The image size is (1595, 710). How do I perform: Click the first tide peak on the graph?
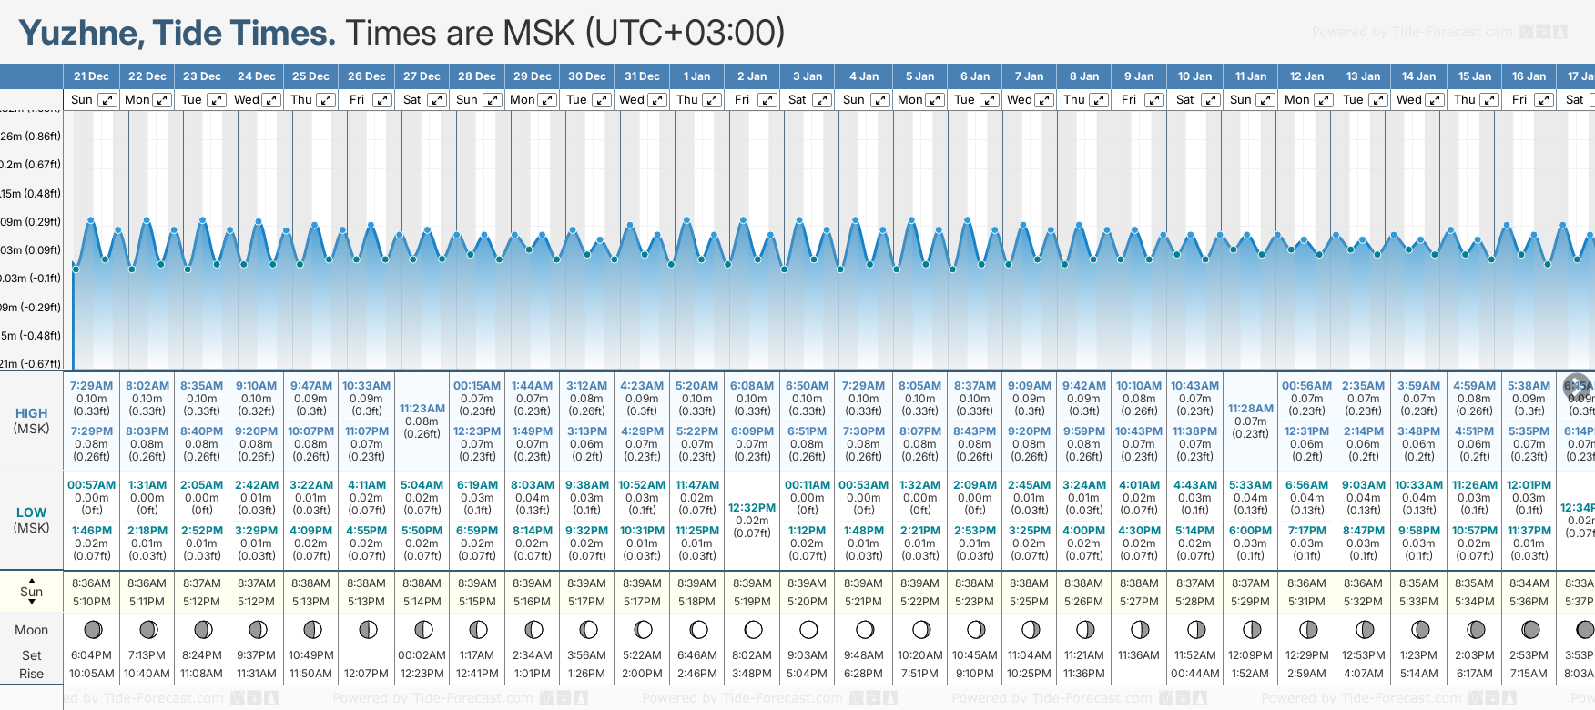(x=91, y=219)
